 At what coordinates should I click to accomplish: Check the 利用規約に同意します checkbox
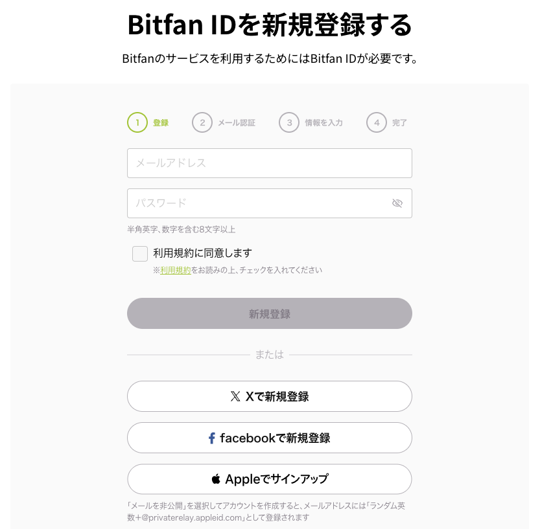click(140, 253)
